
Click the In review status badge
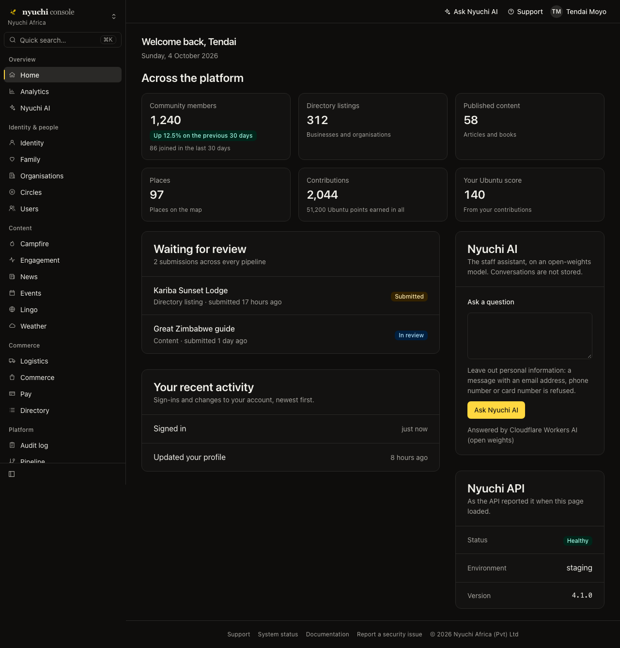click(x=411, y=335)
